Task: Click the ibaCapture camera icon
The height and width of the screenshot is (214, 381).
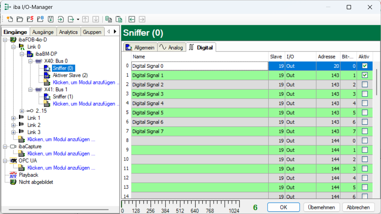Action: pos(13,147)
